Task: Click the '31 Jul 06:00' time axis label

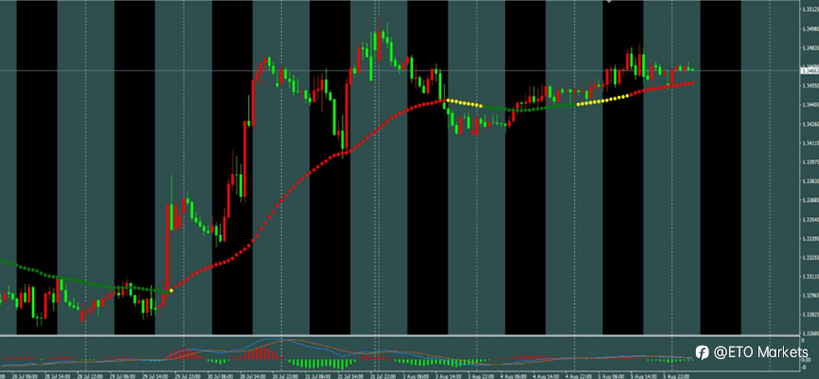Action: pos(318,376)
